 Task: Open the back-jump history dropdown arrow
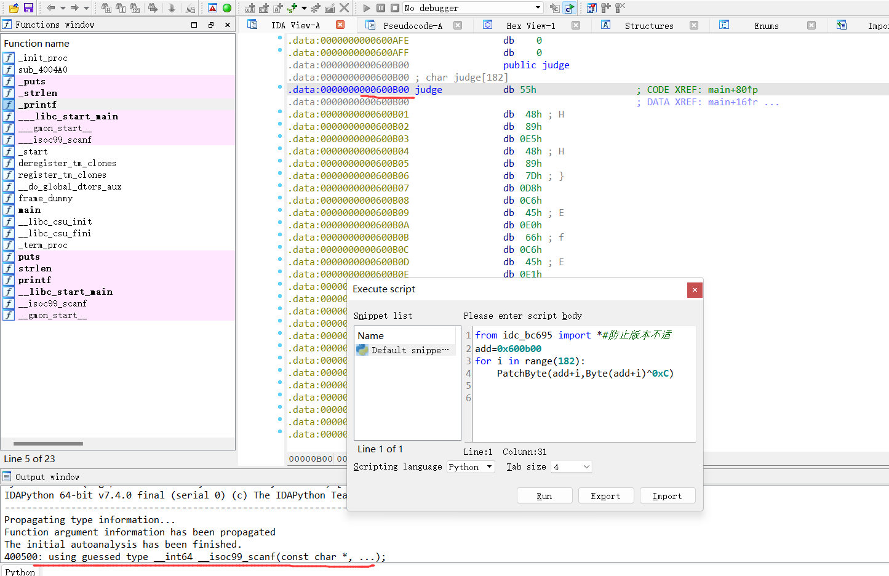[x=63, y=8]
